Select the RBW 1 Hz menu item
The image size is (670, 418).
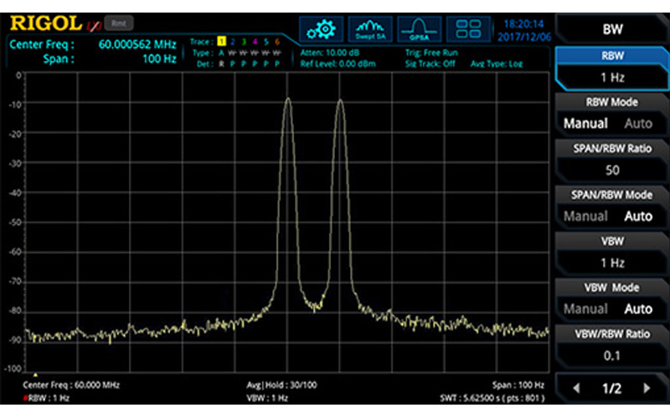point(611,68)
